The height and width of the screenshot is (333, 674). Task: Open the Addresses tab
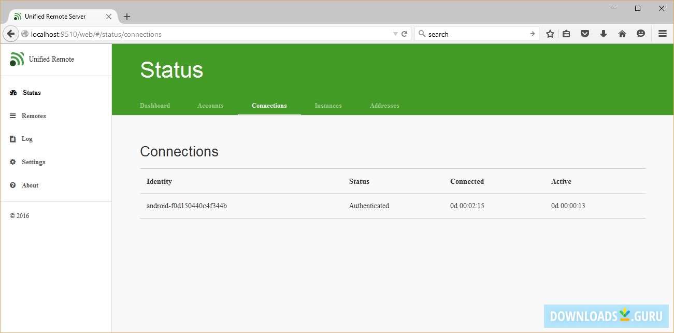tap(384, 106)
